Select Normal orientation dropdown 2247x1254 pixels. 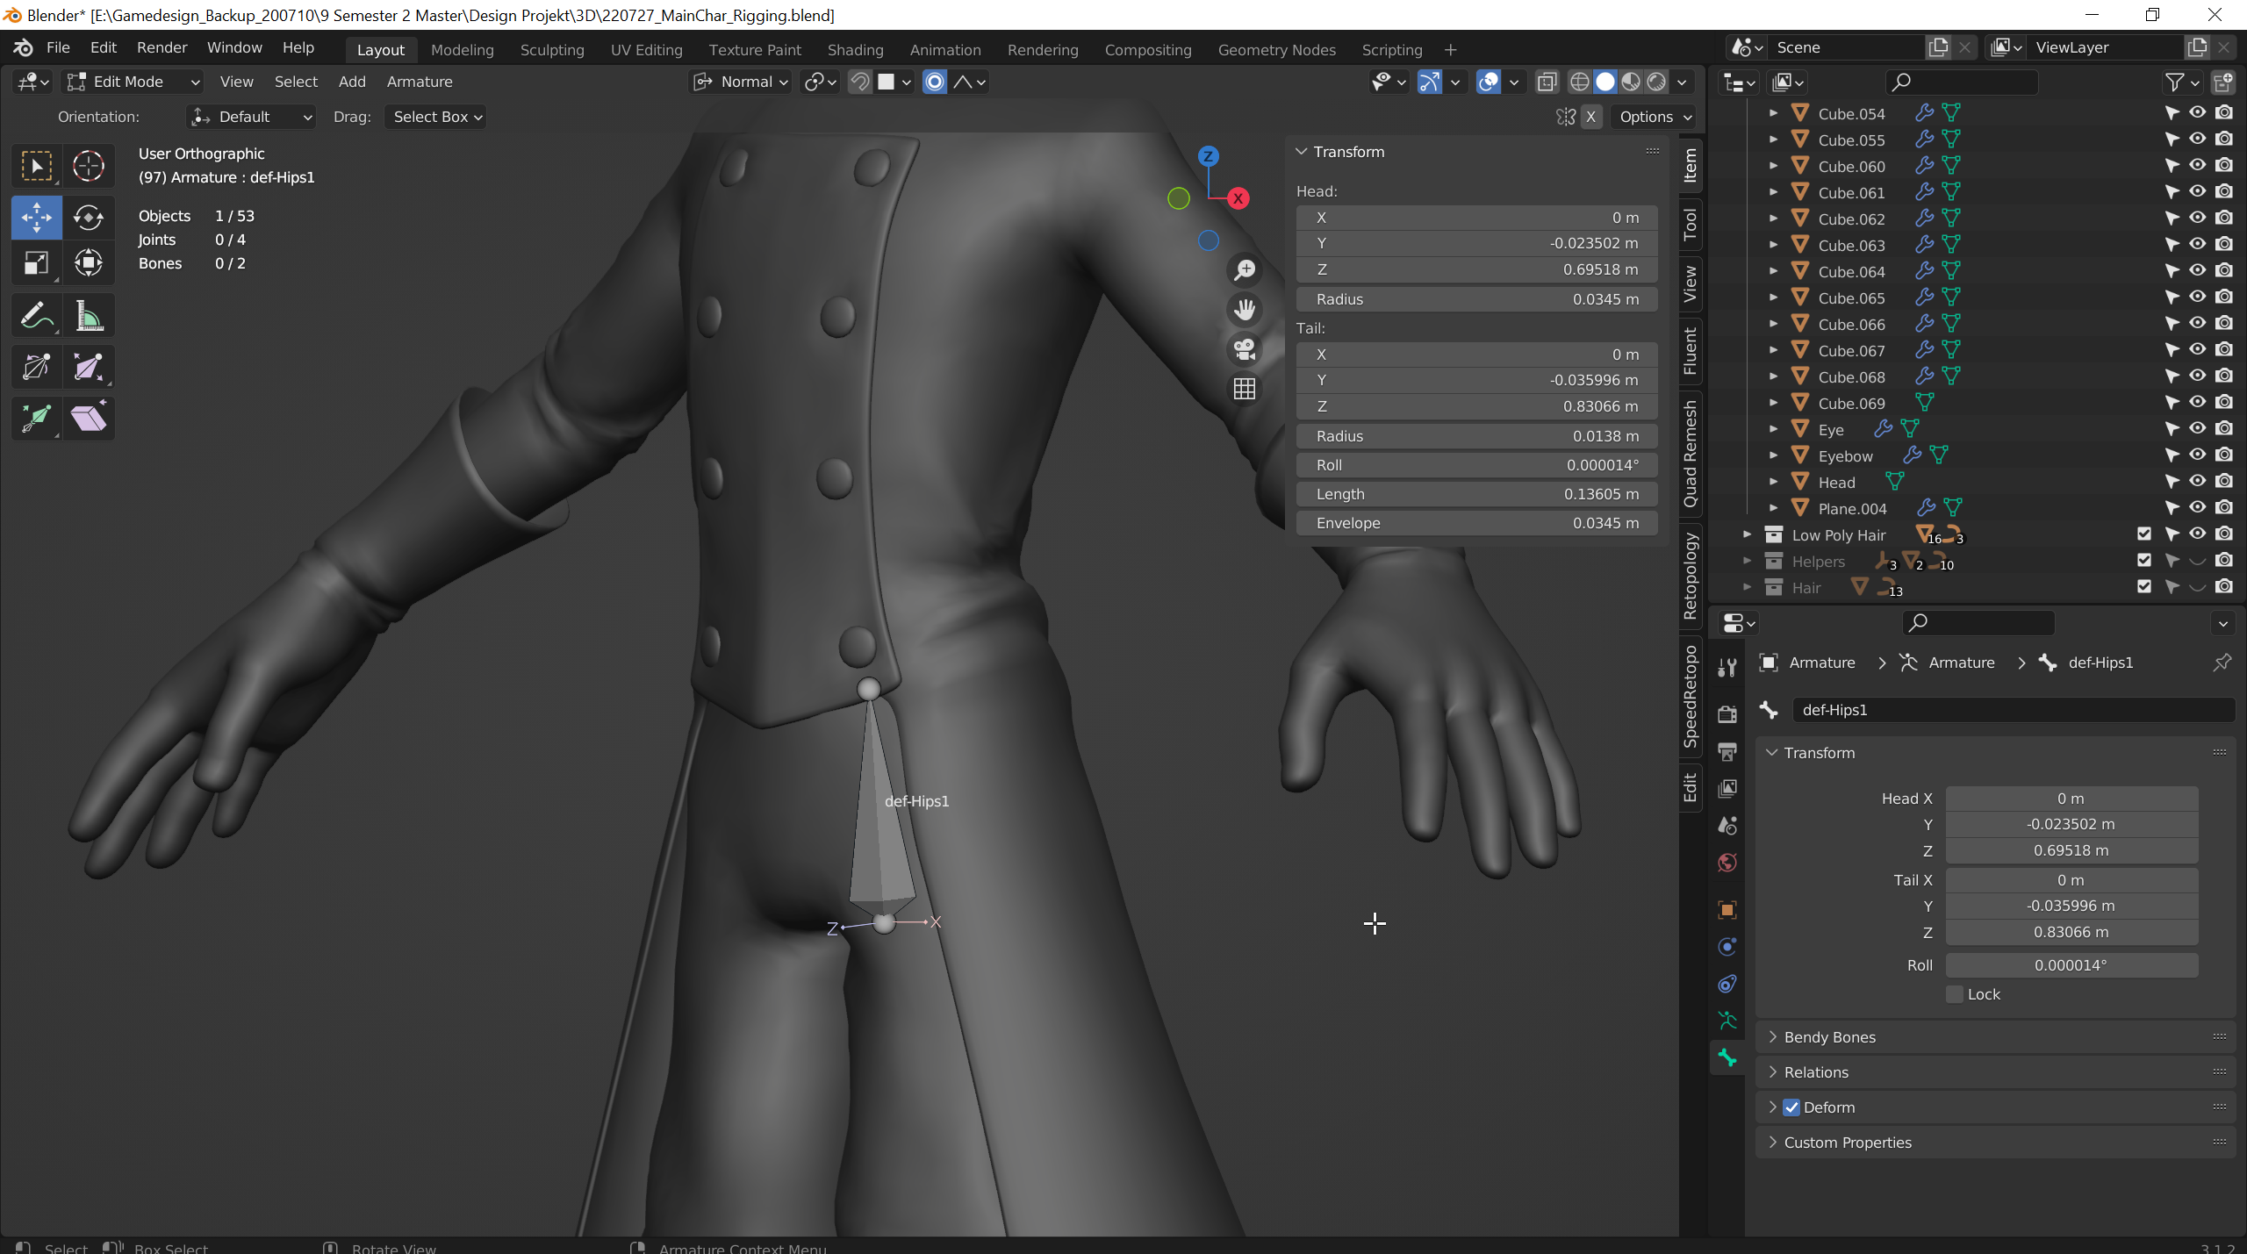pos(749,80)
